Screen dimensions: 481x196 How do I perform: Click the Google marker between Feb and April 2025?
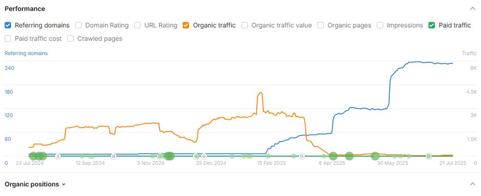click(302, 156)
